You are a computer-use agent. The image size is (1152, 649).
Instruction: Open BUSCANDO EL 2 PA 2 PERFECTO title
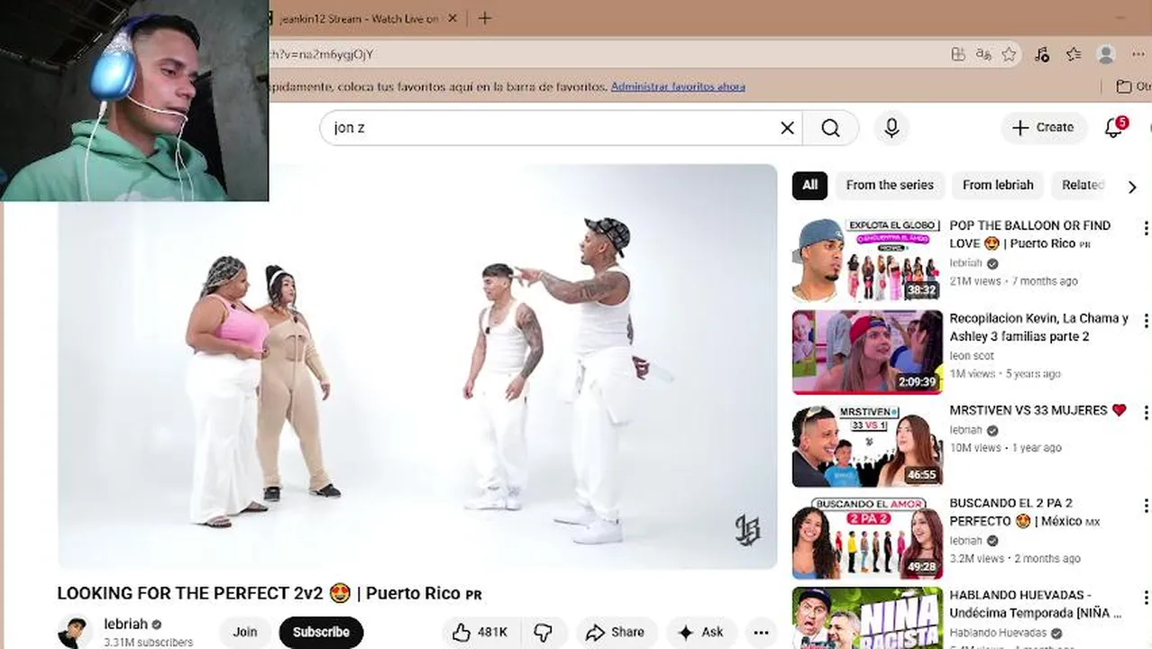click(x=1024, y=512)
